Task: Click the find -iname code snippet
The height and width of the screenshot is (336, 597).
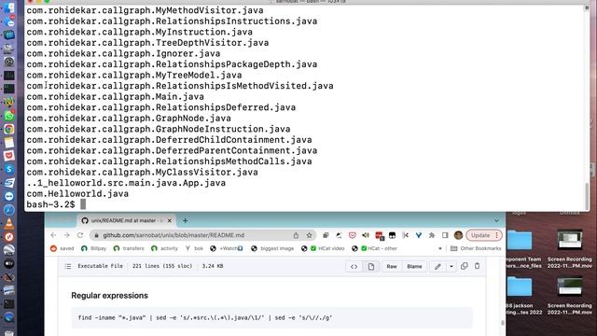Action: point(205,317)
